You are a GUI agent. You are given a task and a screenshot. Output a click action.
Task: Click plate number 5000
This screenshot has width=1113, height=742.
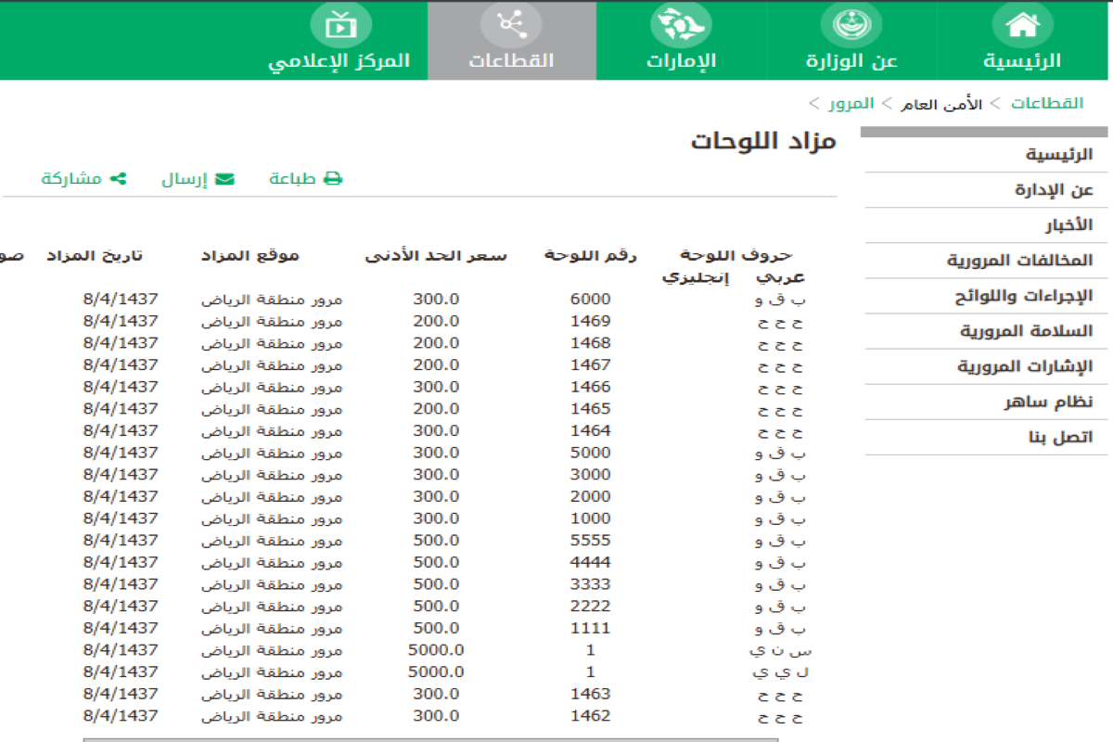[591, 453]
